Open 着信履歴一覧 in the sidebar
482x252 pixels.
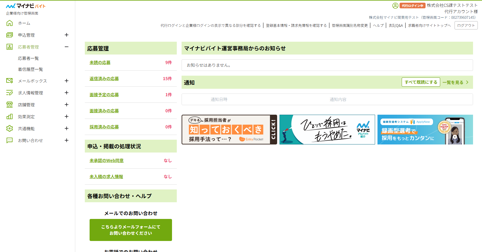point(30,69)
